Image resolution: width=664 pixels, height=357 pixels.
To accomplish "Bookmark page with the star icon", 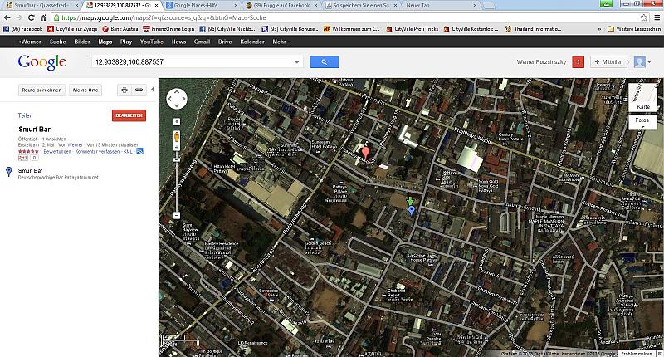I will pos(642,17).
